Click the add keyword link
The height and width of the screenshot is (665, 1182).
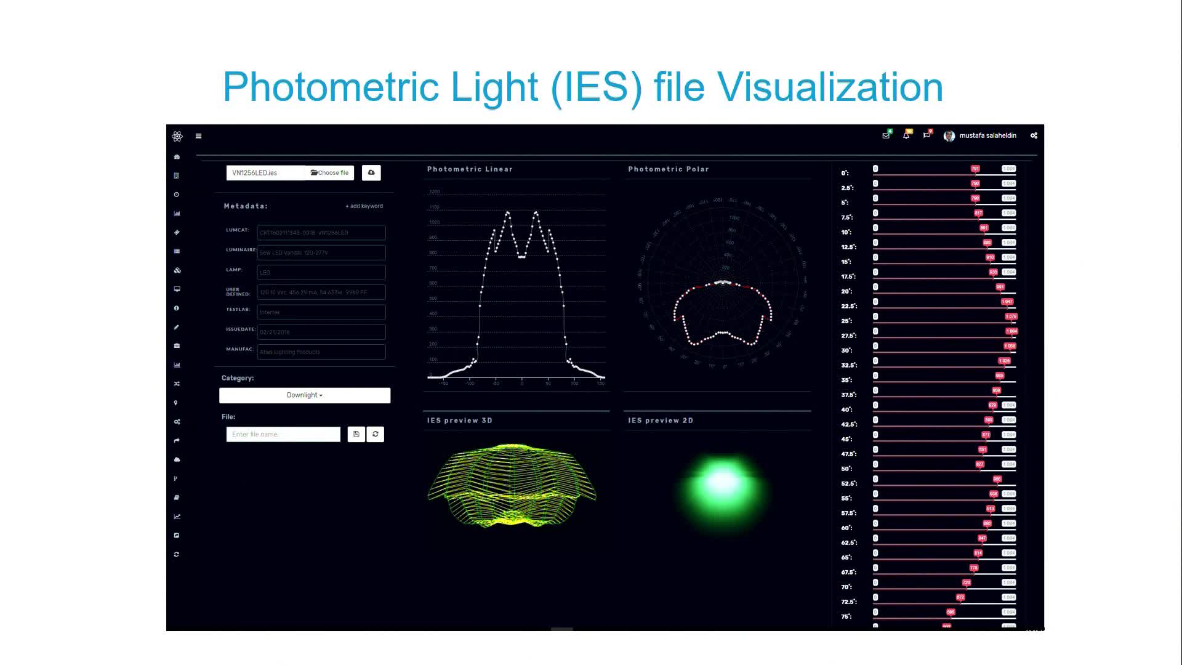[x=364, y=206]
